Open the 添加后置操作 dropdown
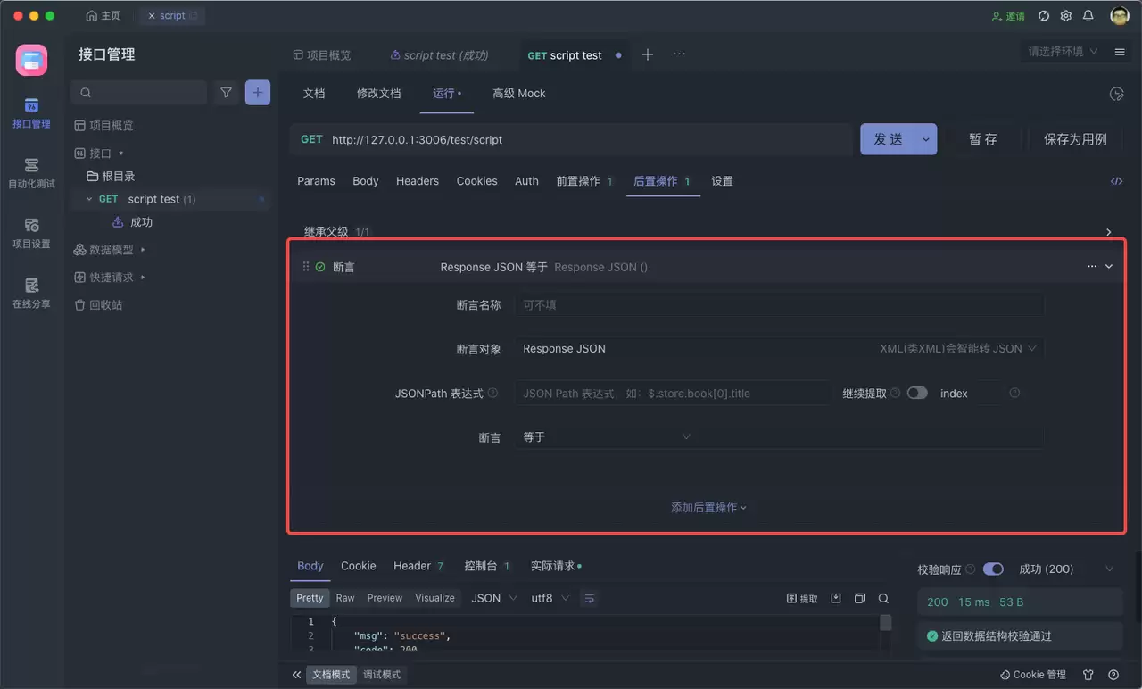 (x=709, y=507)
